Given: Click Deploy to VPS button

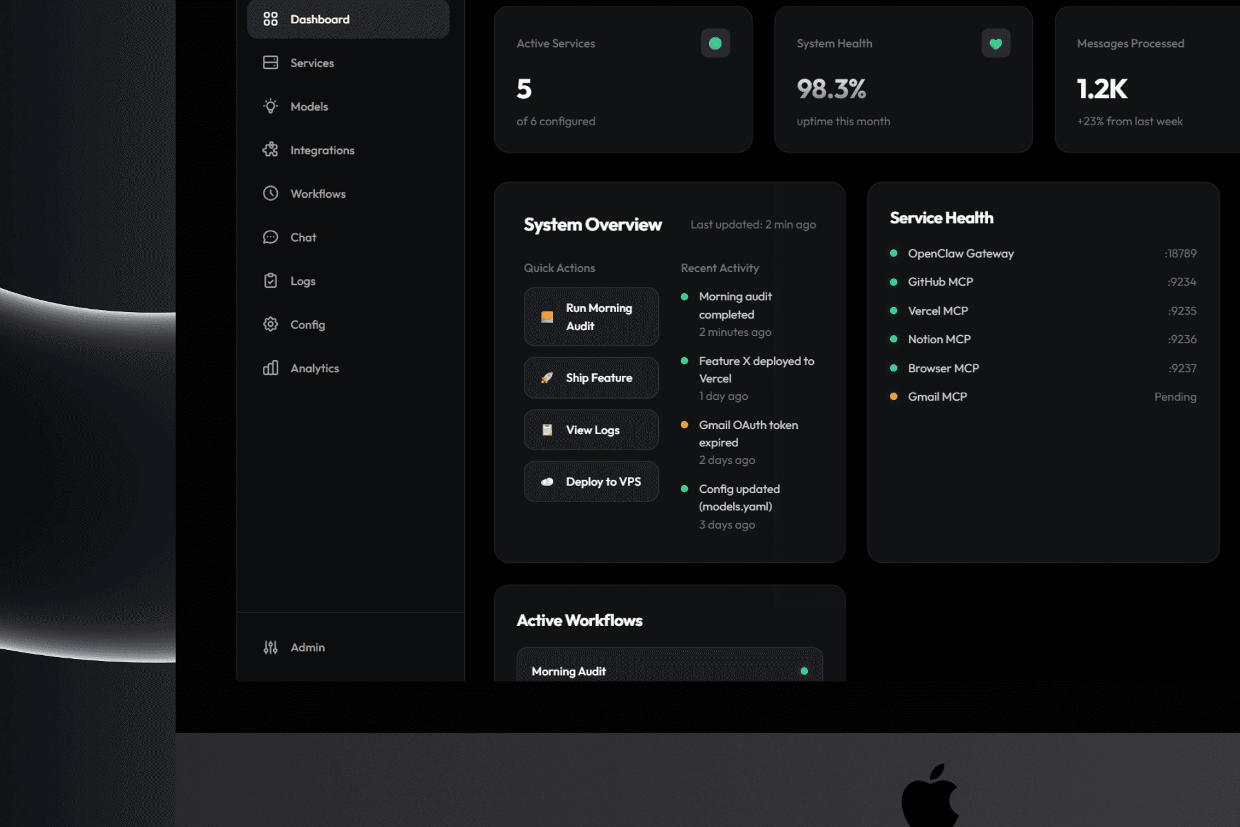Looking at the screenshot, I should tap(591, 482).
